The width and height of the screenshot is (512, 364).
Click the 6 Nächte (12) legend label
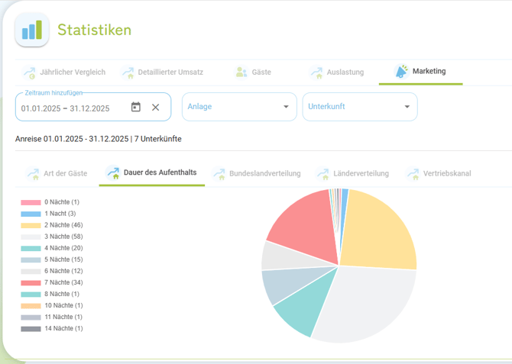pyautogui.click(x=63, y=271)
